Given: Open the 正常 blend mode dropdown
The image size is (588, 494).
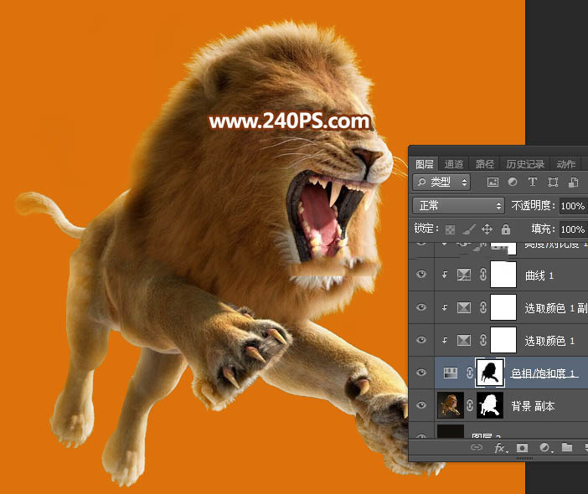Looking at the screenshot, I should [x=458, y=205].
